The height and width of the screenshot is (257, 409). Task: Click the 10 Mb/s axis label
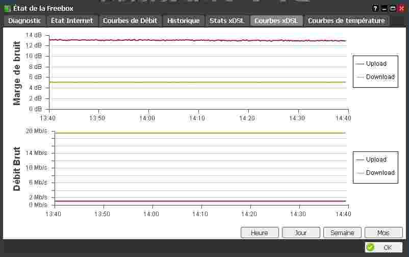(37, 168)
